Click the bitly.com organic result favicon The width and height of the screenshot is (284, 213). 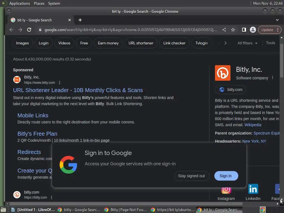[x=17, y=195]
